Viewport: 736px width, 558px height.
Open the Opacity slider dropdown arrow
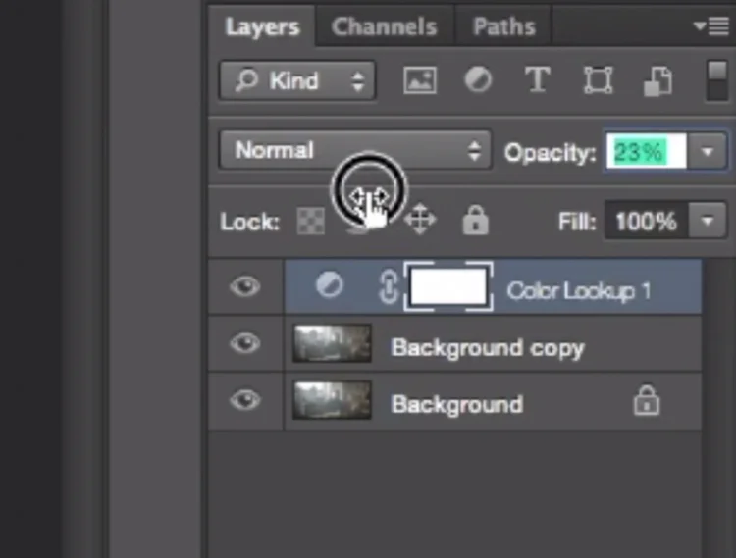[x=708, y=151]
